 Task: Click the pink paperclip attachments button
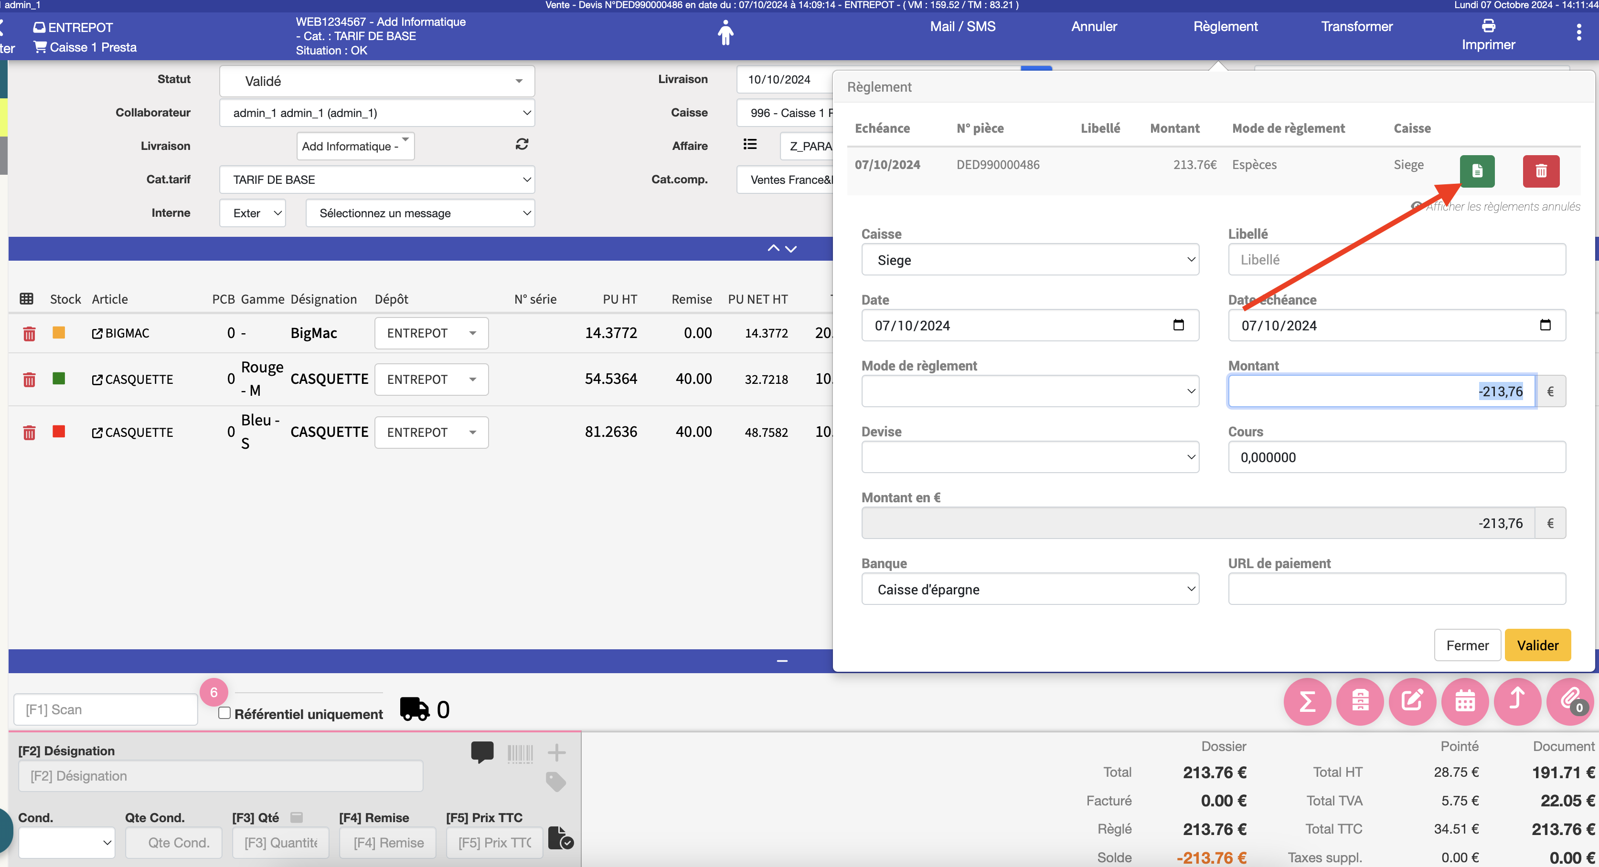click(x=1570, y=701)
